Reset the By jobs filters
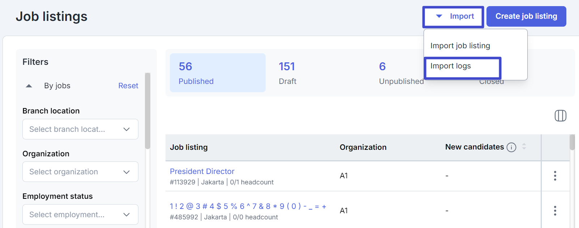 click(128, 86)
